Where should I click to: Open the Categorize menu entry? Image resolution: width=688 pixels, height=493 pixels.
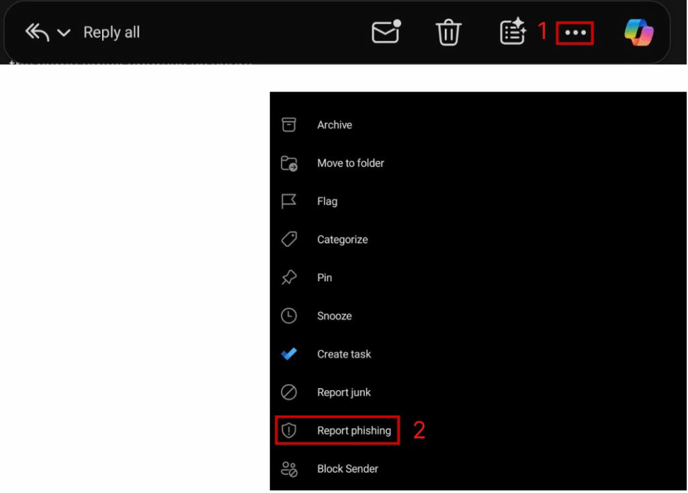342,239
